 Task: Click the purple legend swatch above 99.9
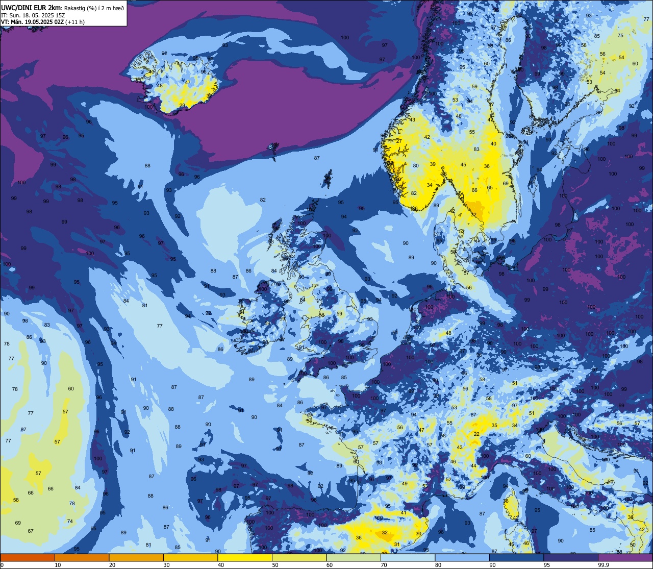click(x=625, y=557)
